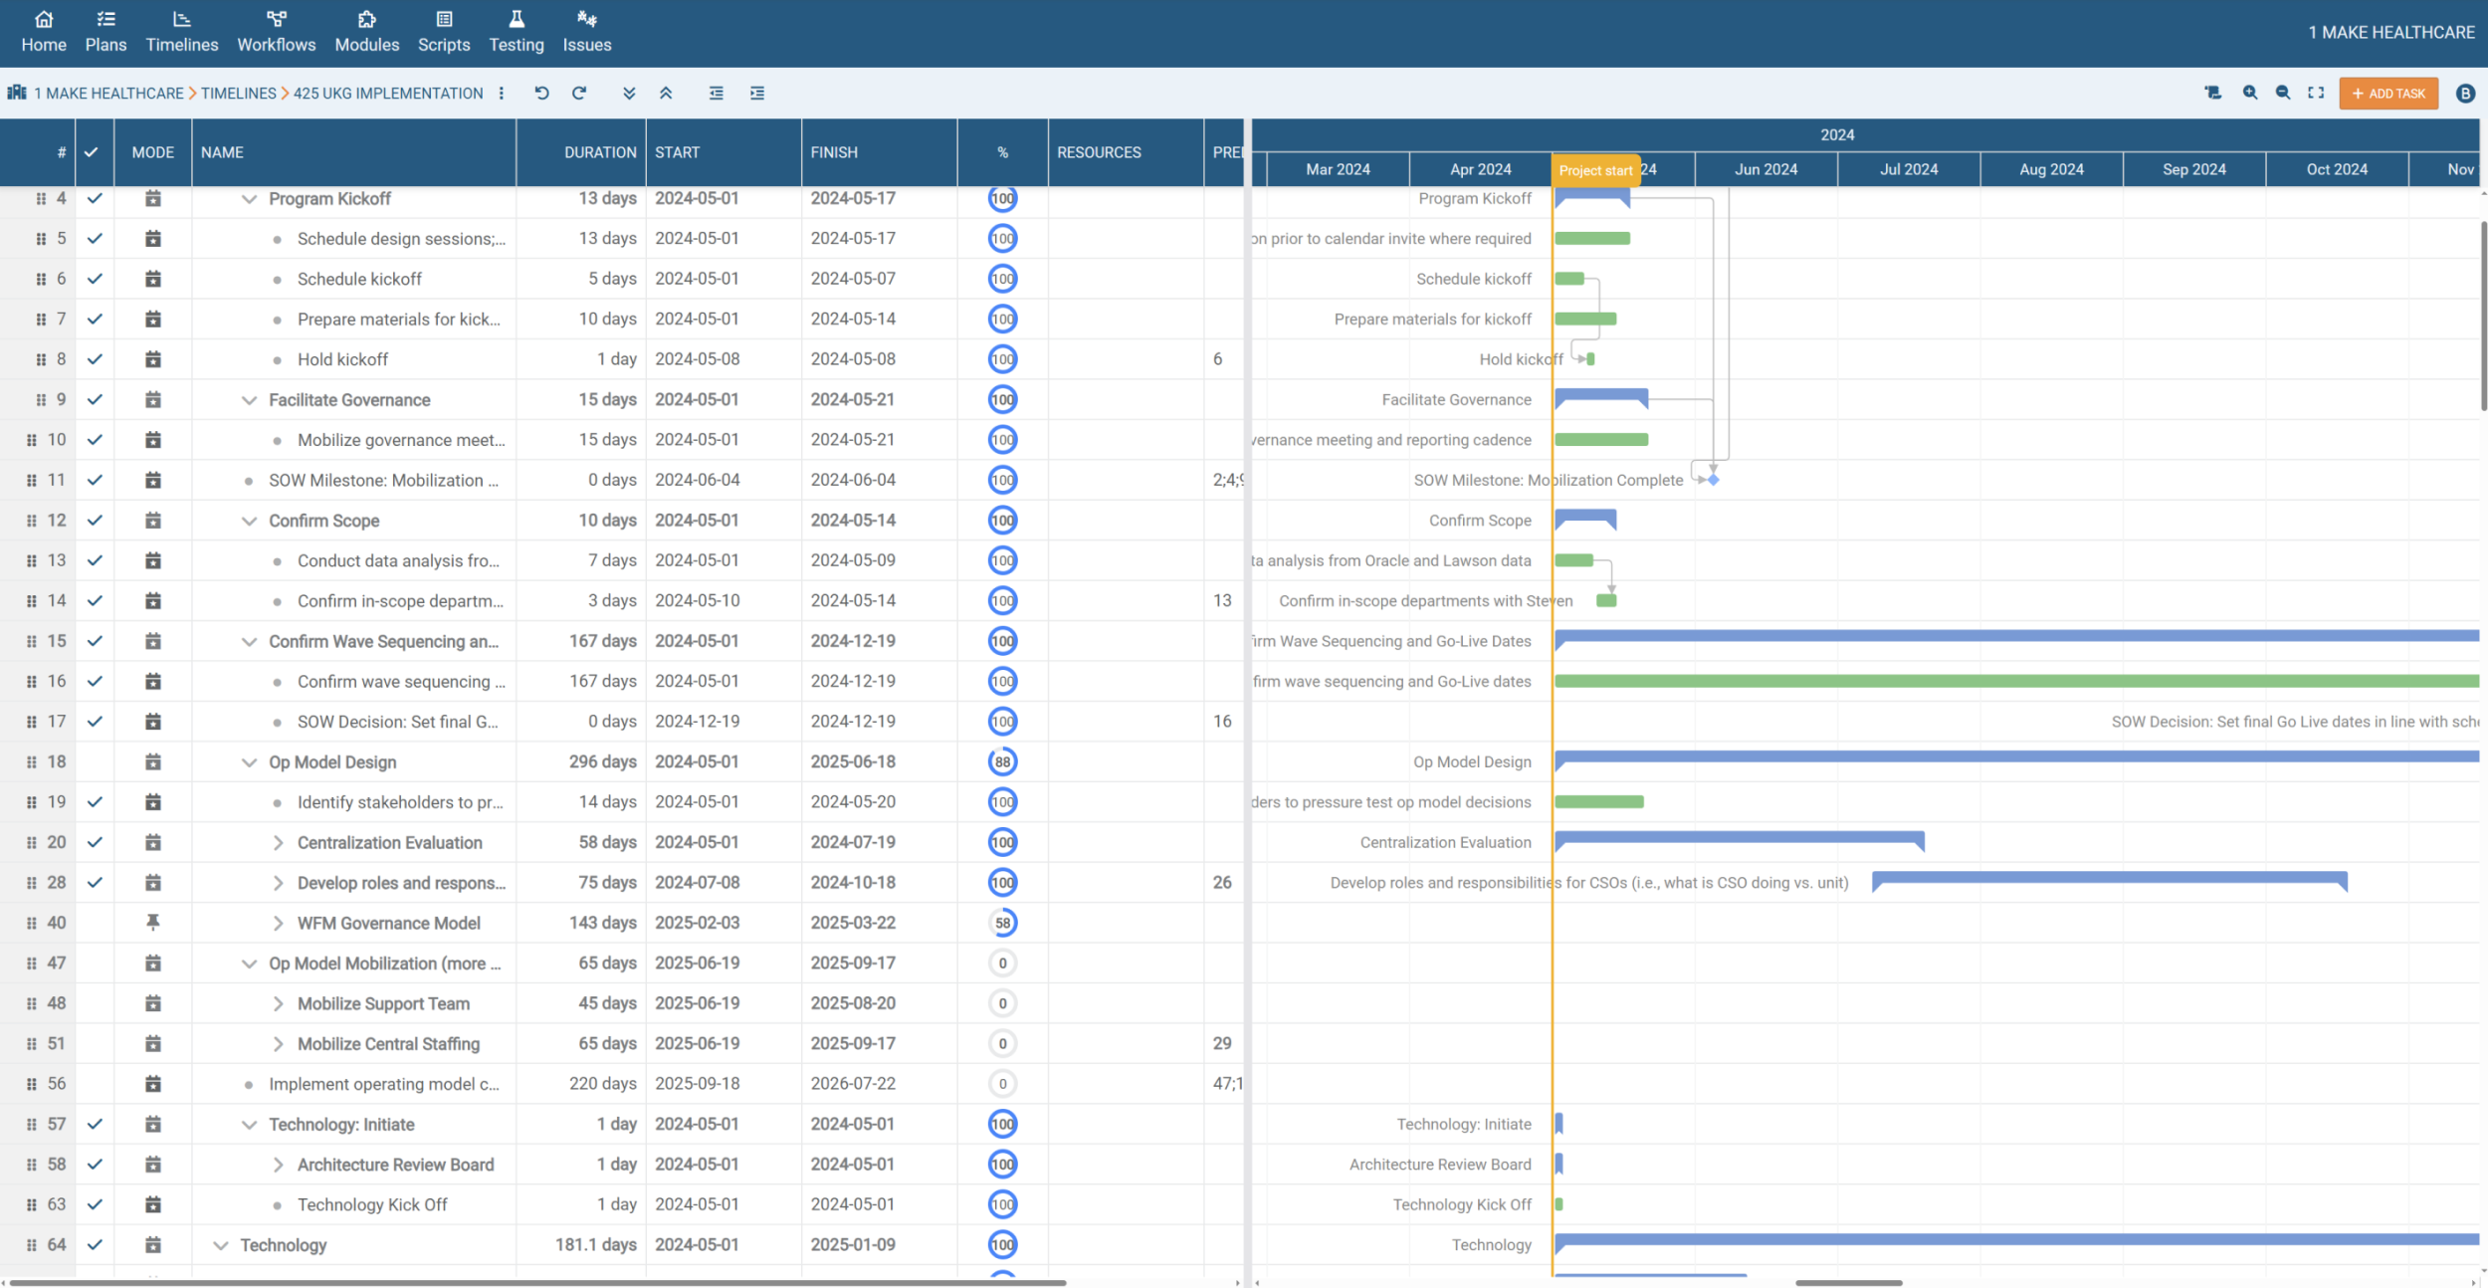Open the TIMELINES breadcrumb link
The width and height of the screenshot is (2488, 1288).
coord(238,93)
